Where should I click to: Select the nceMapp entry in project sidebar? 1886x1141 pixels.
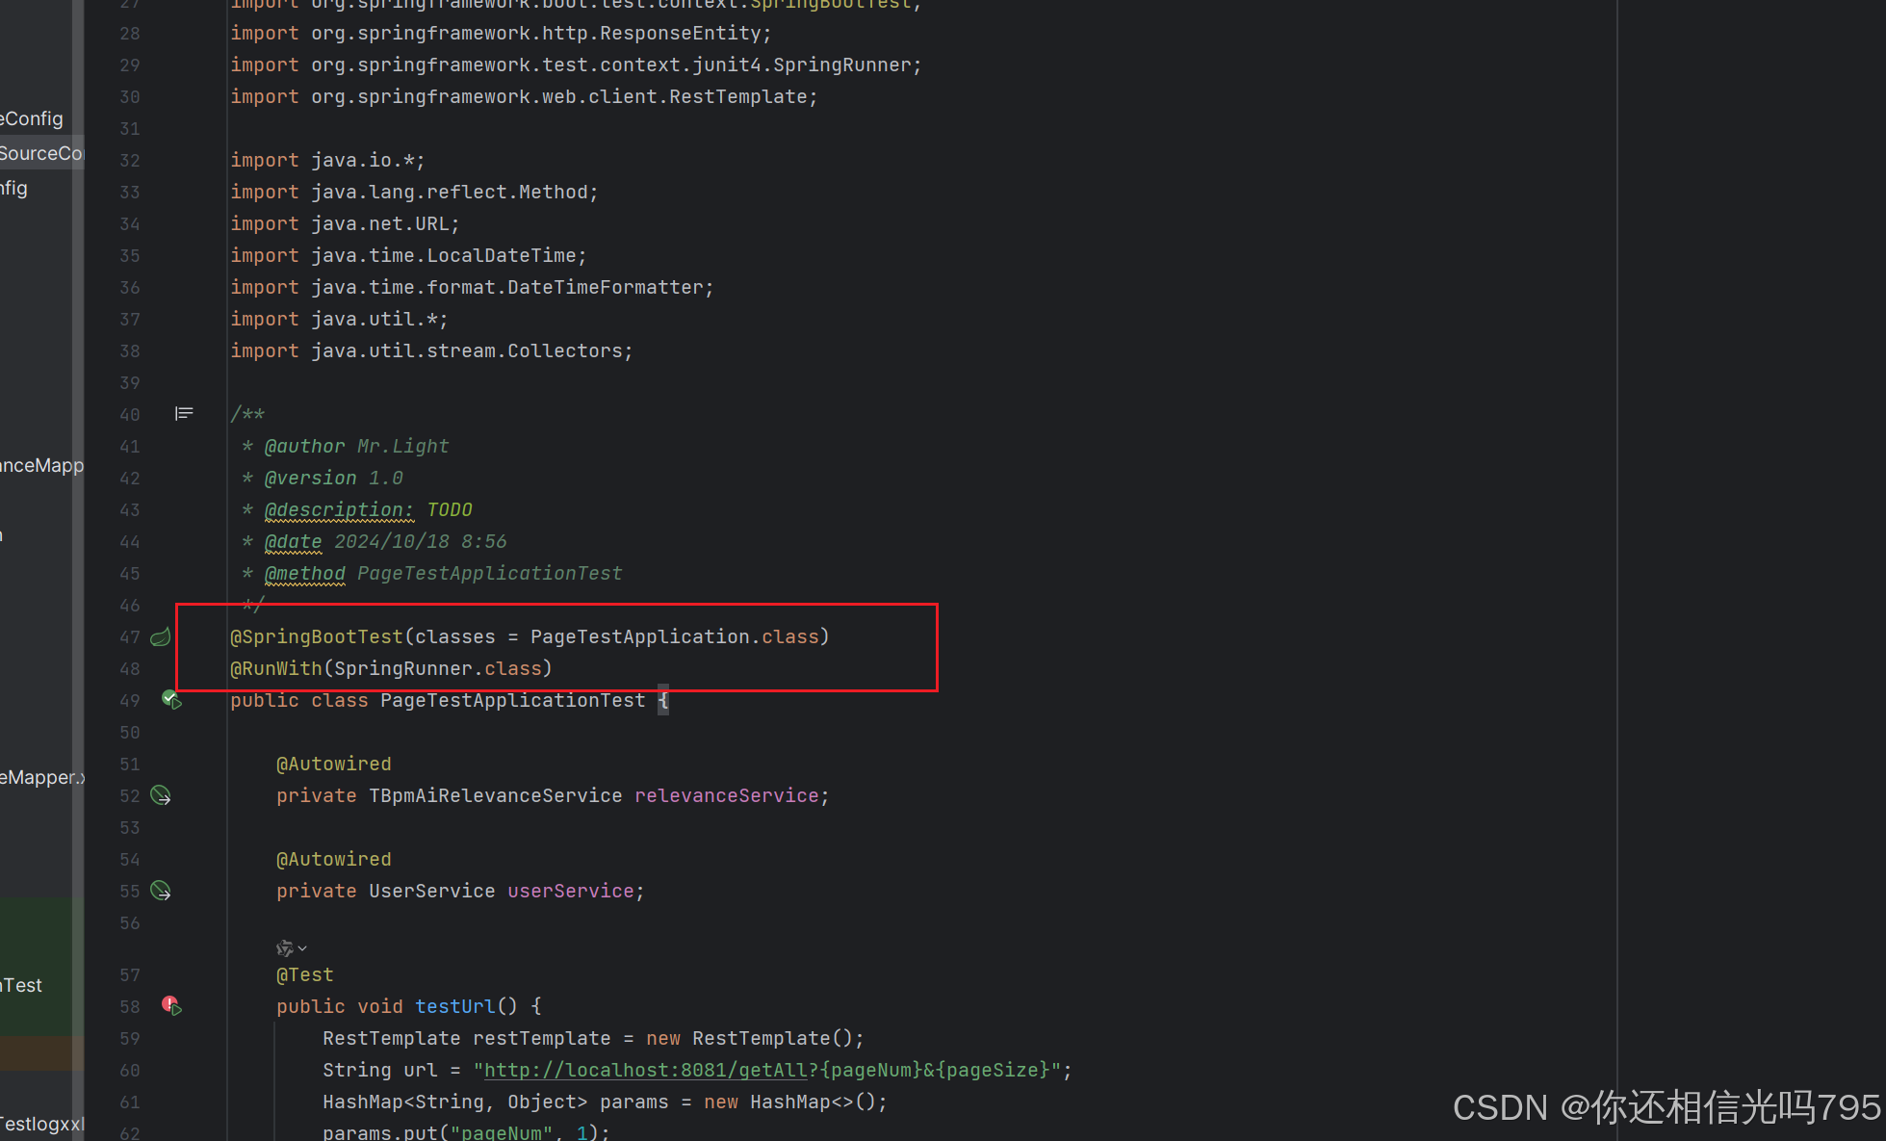click(x=41, y=465)
